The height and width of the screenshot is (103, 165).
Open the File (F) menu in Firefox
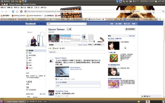click(x=3, y=7)
